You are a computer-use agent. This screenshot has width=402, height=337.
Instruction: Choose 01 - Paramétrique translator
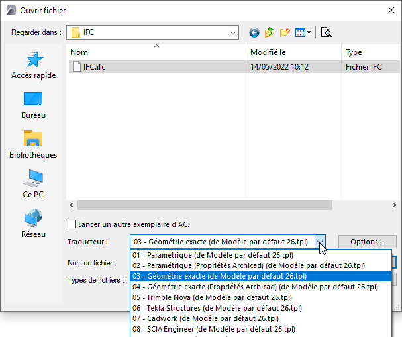pyautogui.click(x=261, y=255)
